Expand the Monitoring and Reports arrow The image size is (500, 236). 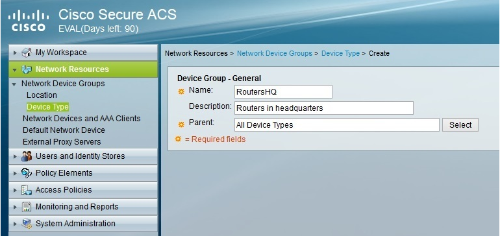point(15,207)
